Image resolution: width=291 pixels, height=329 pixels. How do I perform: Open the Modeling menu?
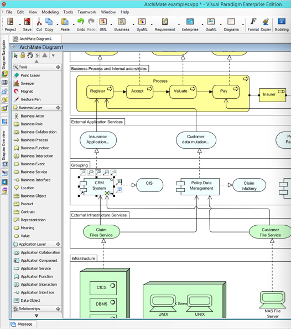pyautogui.click(x=50, y=12)
